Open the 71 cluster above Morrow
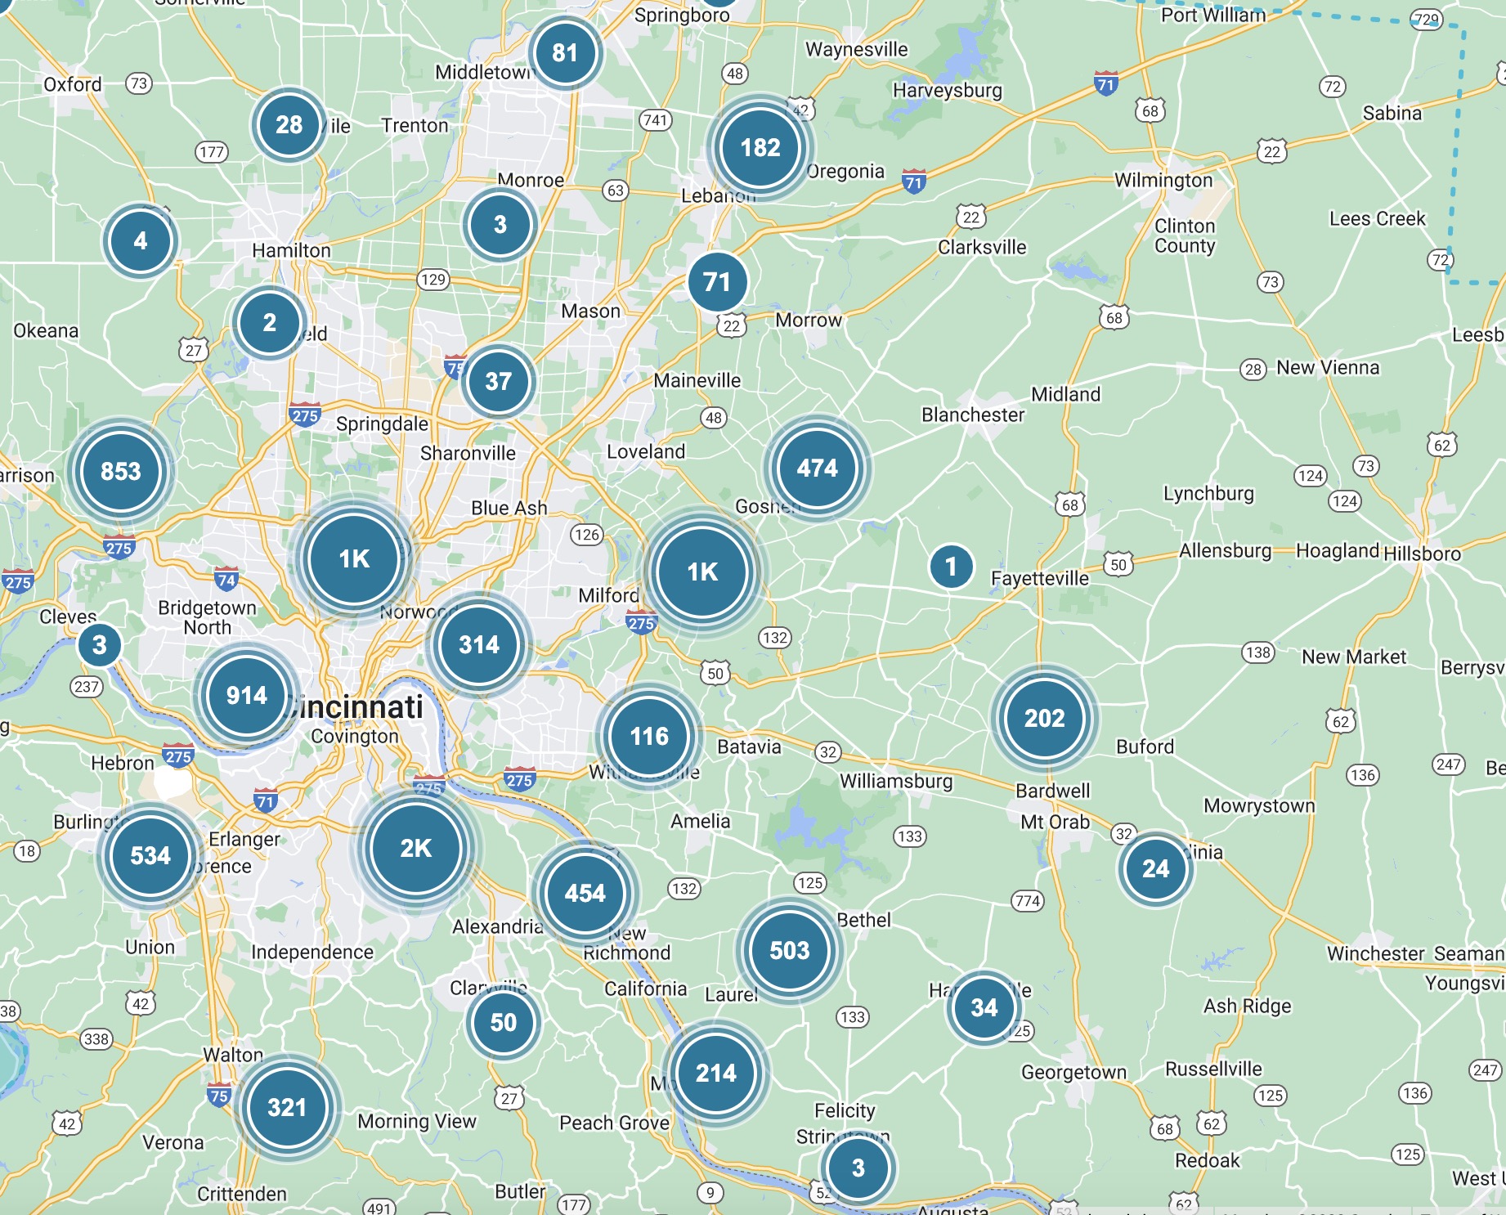Screen dimensions: 1506x1215 pyautogui.click(x=717, y=282)
